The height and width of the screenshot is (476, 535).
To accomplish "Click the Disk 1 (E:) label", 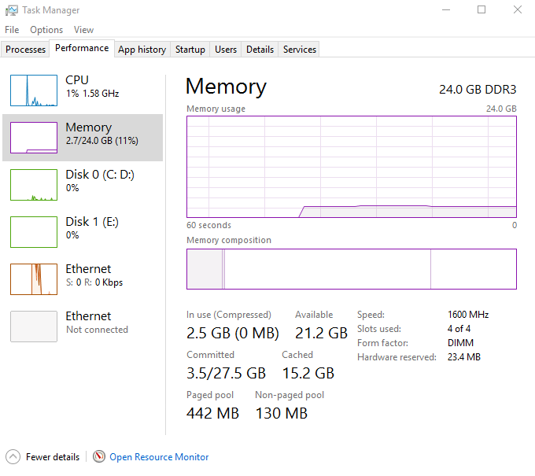I will pyautogui.click(x=92, y=222).
